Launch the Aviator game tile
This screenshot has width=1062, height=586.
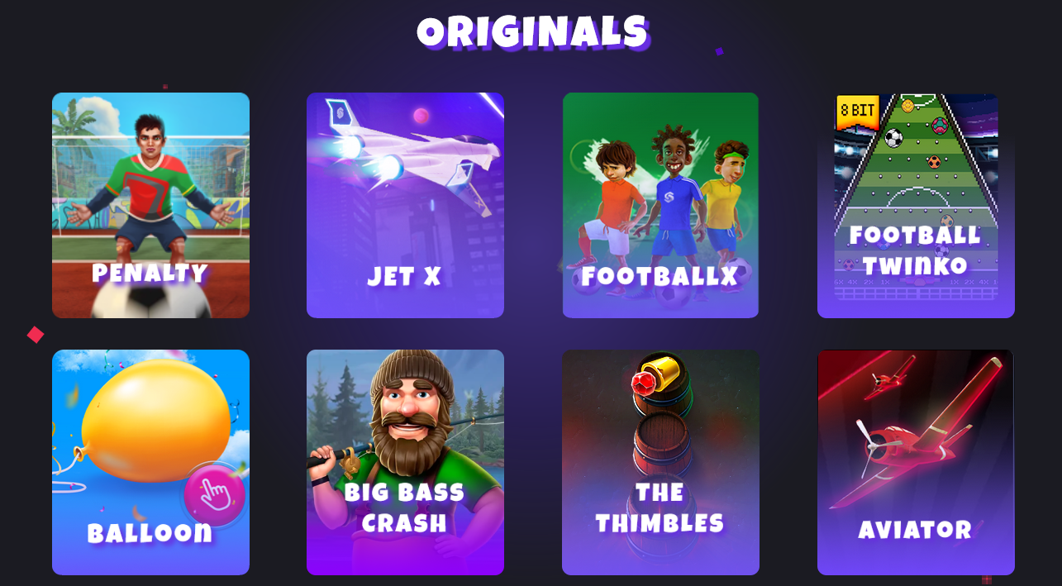coord(916,462)
